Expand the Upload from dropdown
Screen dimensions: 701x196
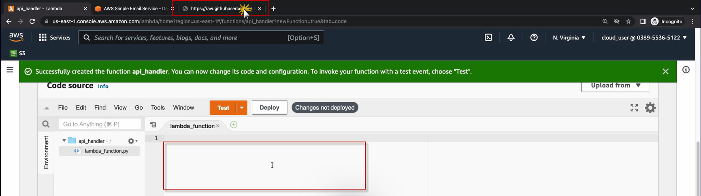615,85
